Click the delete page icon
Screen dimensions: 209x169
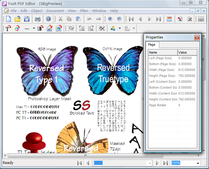tap(190, 19)
